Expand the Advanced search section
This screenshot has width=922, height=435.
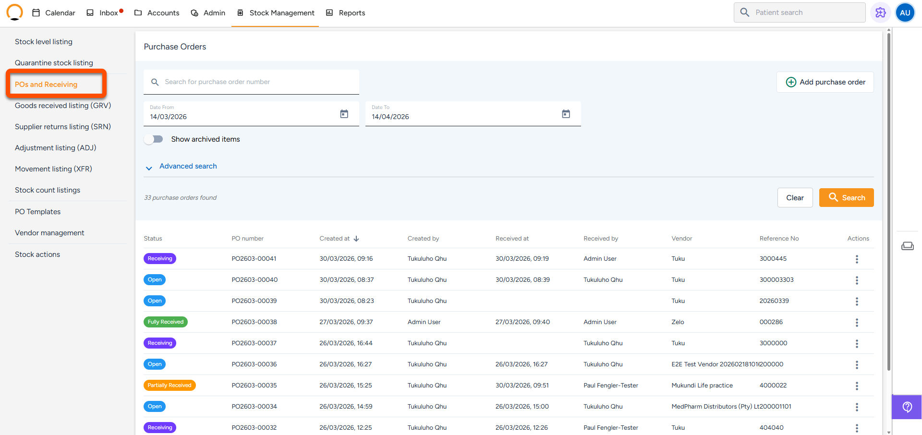[x=188, y=167]
